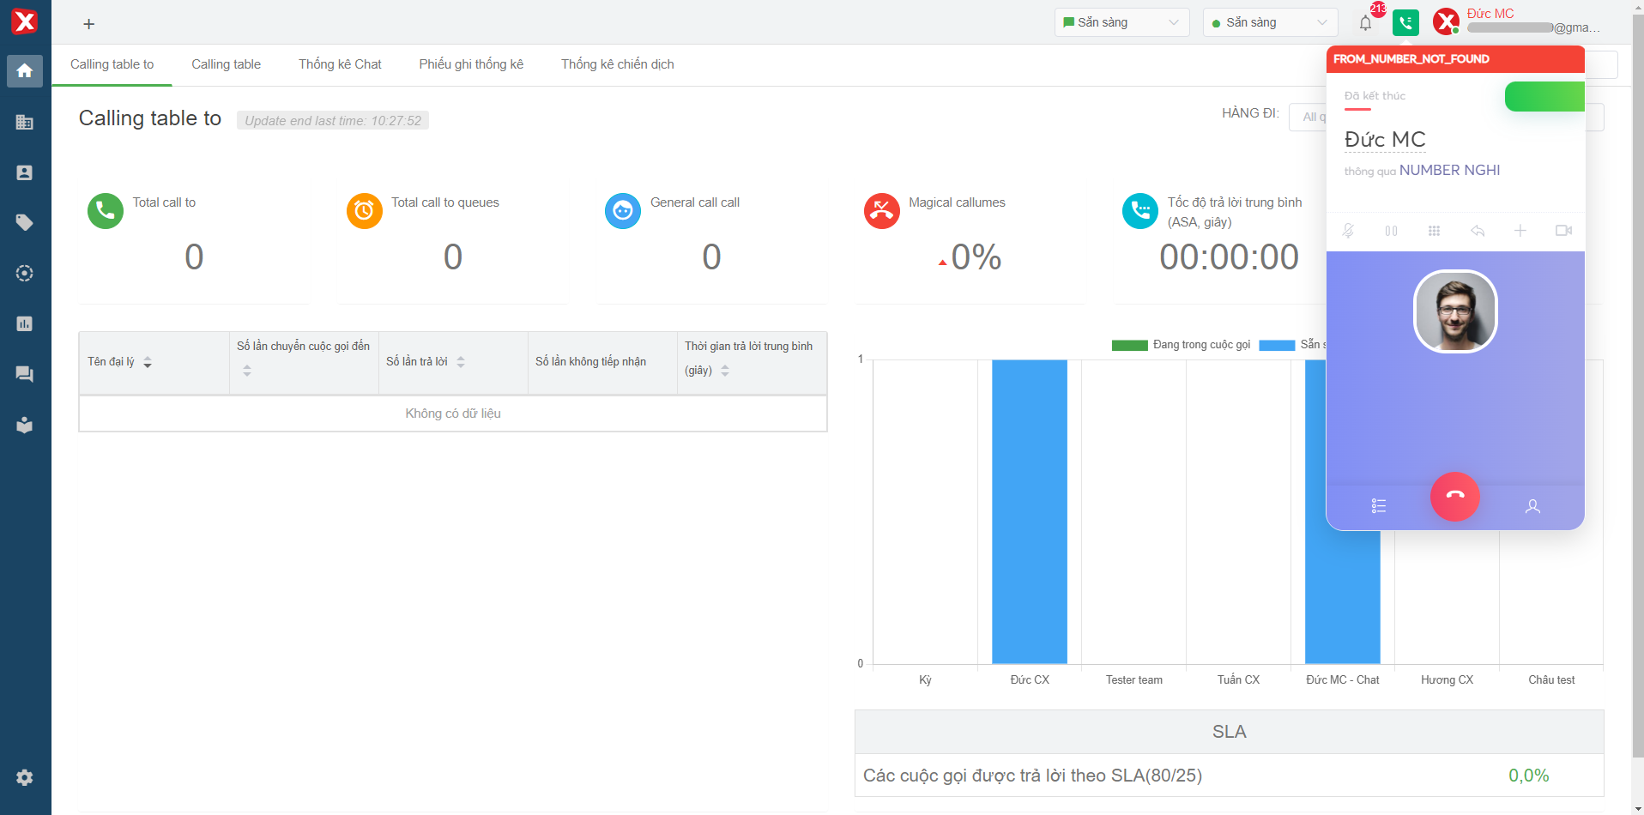This screenshot has height=815, width=1644.
Task: Open settings gear in the sidebar
Action: click(x=25, y=777)
